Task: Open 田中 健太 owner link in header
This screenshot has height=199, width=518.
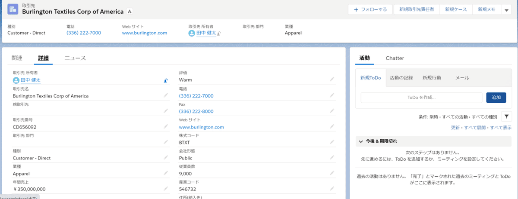Action: [x=206, y=33]
